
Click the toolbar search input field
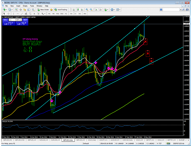pos(171,9)
